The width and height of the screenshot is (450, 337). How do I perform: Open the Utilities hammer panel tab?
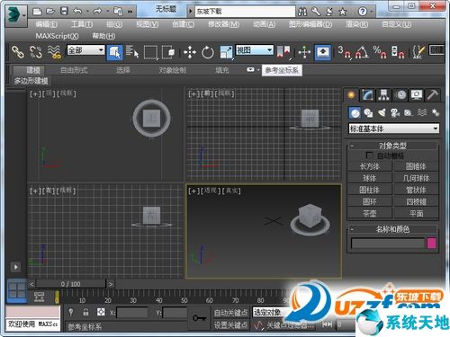click(x=433, y=95)
